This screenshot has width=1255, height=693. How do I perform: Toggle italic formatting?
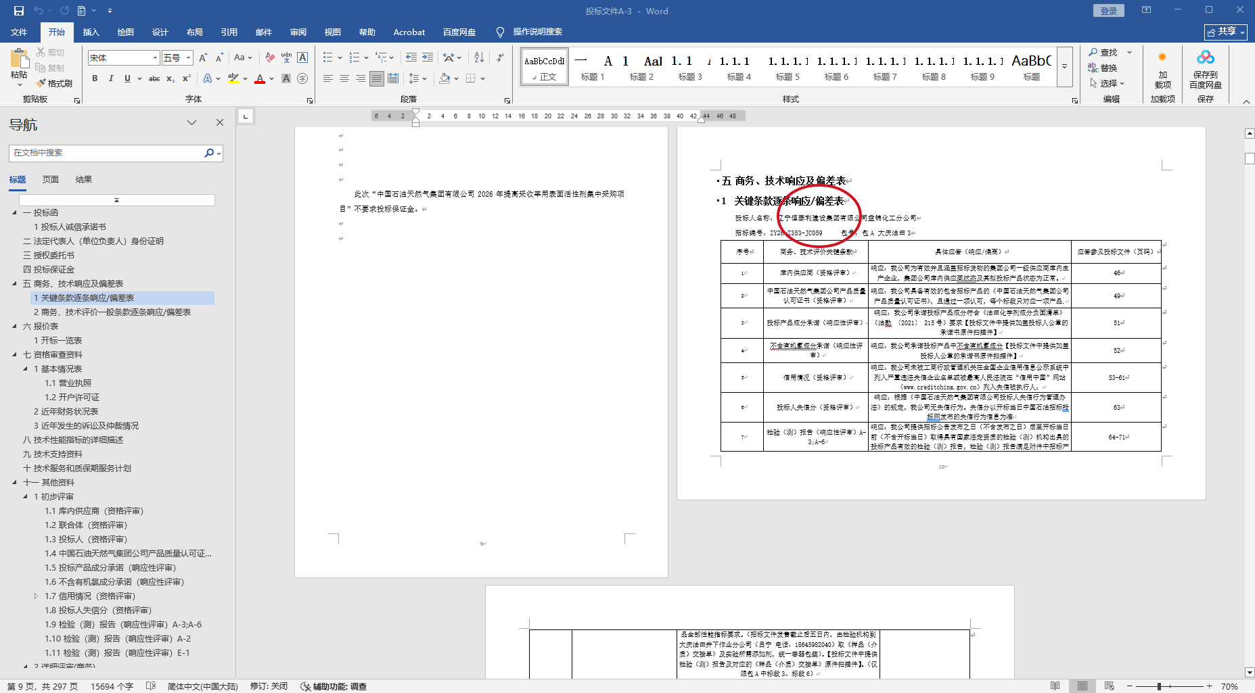point(111,78)
